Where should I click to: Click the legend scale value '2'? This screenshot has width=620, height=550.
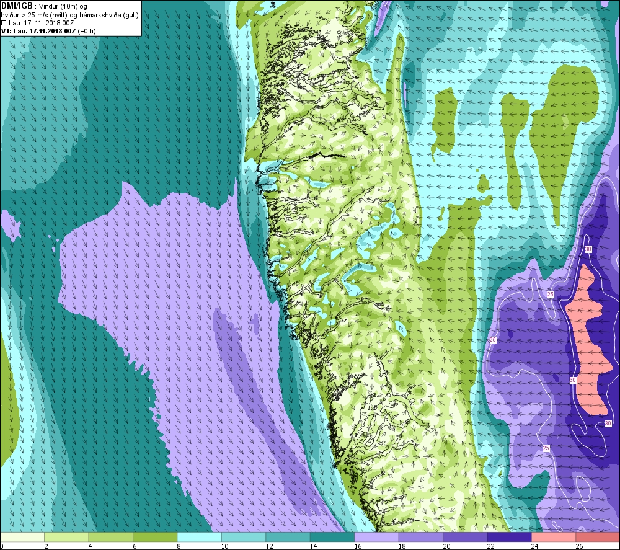click(46, 546)
